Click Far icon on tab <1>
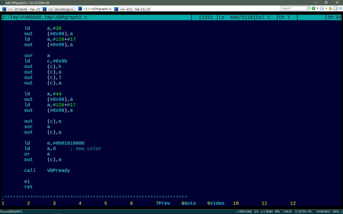This screenshot has width=343, height=214. [4, 9]
